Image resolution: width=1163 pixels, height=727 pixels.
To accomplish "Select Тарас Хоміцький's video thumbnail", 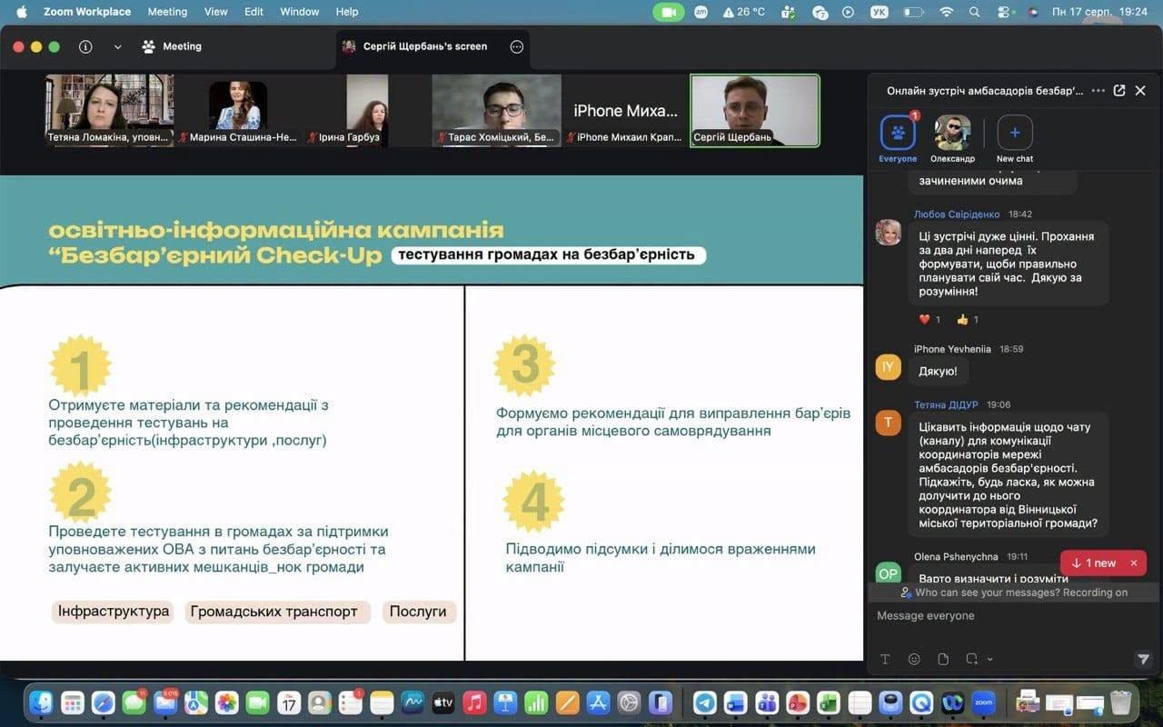I will click(x=496, y=110).
